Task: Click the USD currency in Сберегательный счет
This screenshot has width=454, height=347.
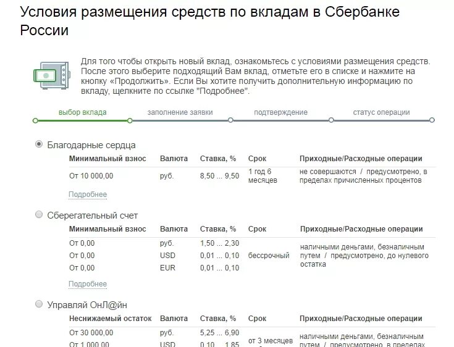Action: point(167,256)
